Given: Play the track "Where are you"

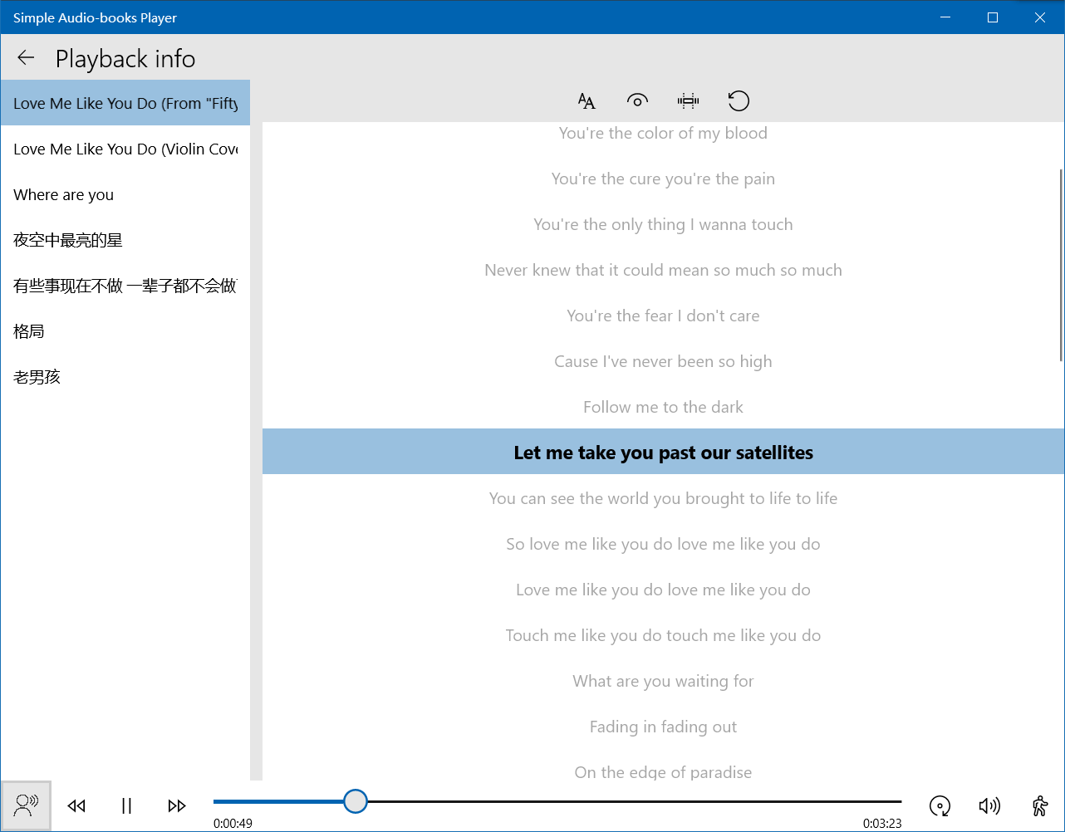Looking at the screenshot, I should [125, 194].
